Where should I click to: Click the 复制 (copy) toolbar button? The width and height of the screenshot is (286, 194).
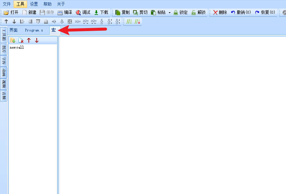coord(122,12)
